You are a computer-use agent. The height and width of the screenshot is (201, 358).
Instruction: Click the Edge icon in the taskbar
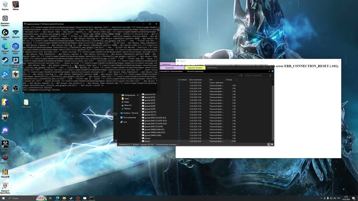pos(57,198)
